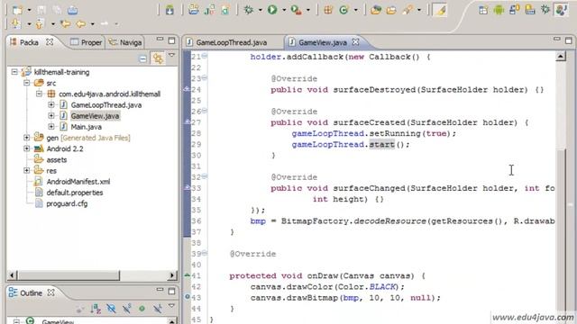Toggle Hide Static Members in Outline

127,309
